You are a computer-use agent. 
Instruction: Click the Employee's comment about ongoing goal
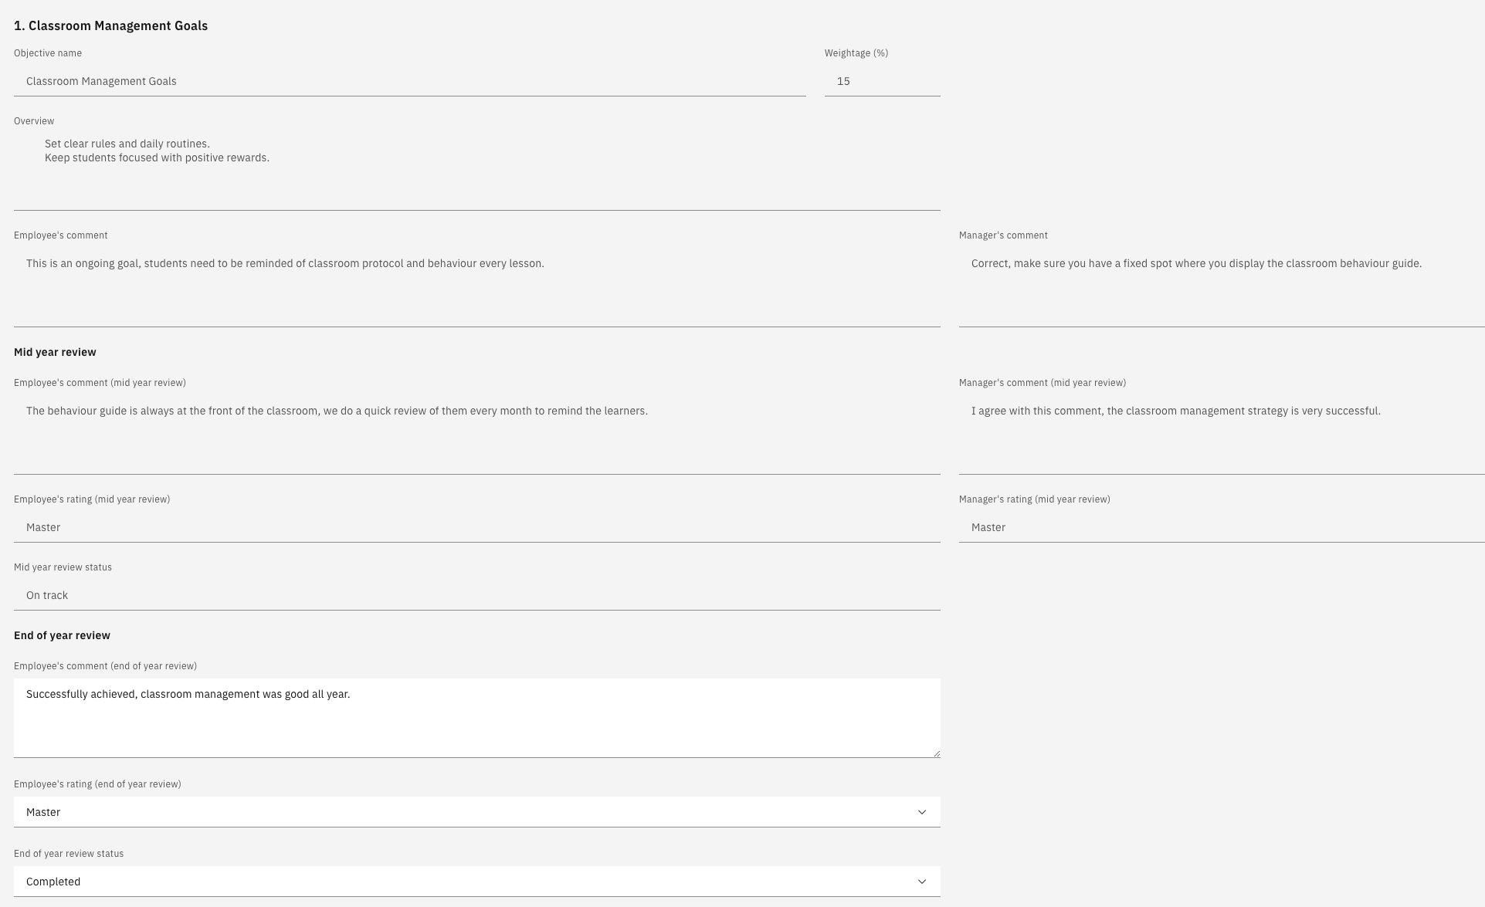pos(476,287)
